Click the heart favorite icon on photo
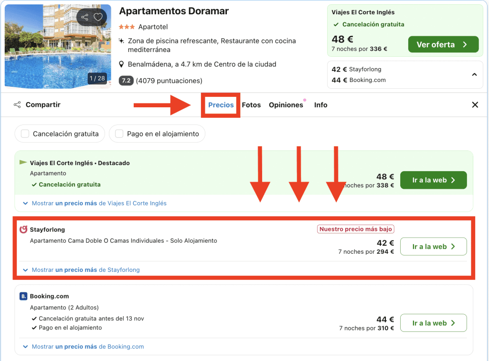The height and width of the screenshot is (361, 489). (x=98, y=17)
